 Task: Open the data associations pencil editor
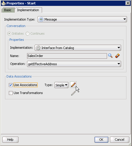tap(73, 85)
